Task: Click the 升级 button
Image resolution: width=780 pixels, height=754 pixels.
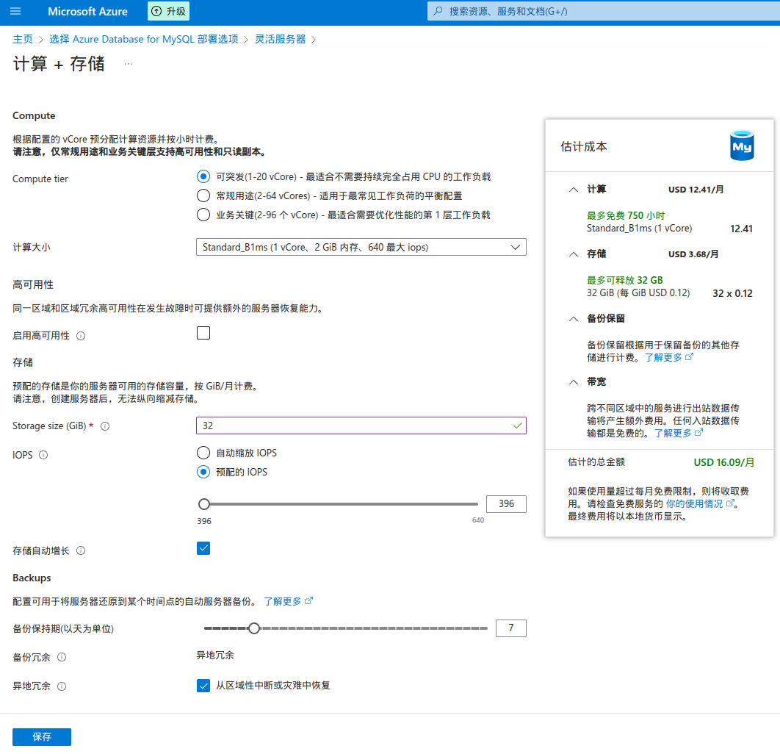Action: click(169, 11)
